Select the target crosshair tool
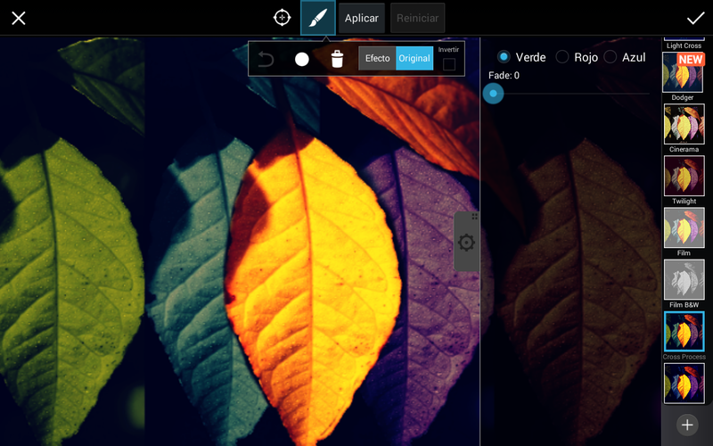 (282, 18)
